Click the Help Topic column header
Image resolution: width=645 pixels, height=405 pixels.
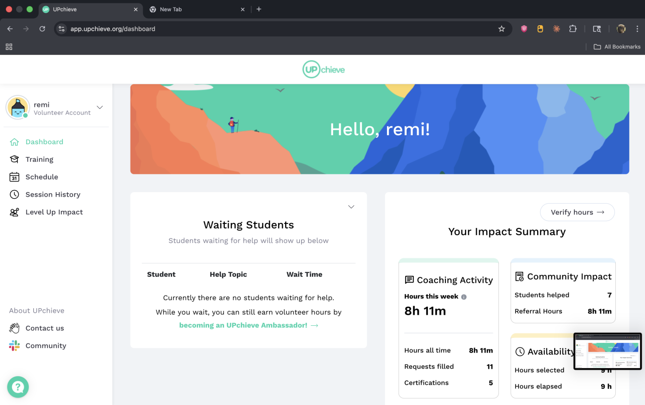(x=228, y=274)
